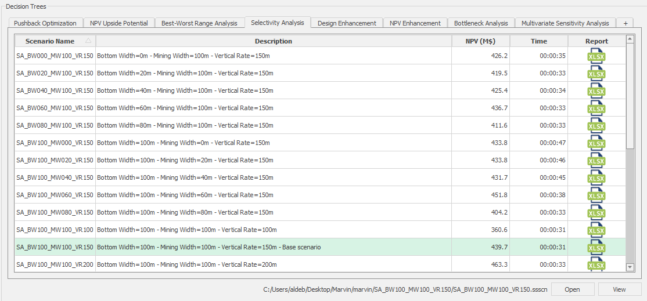Open XLSX report for SA_BW100_MW000_VR150
The width and height of the screenshot is (647, 301).
pos(596,143)
